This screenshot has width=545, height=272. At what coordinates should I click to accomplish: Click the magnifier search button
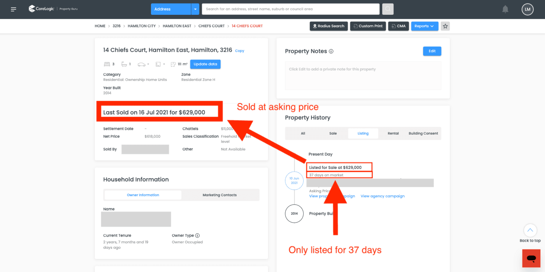pos(388,9)
